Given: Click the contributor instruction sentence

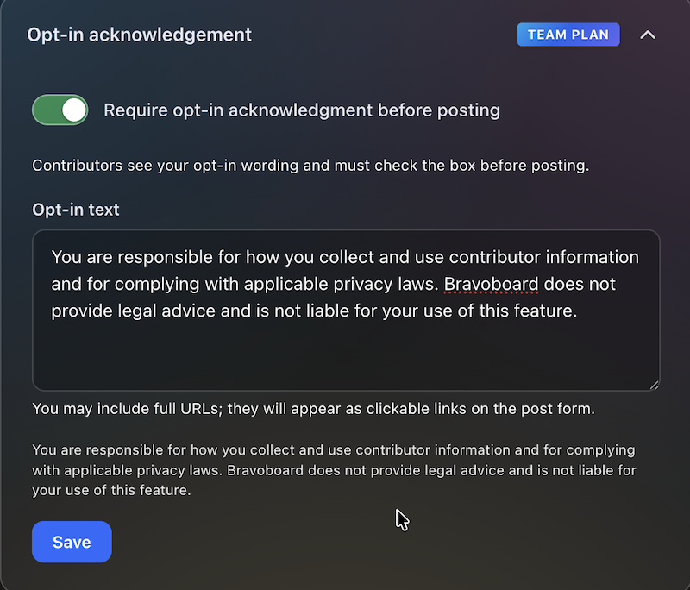Looking at the screenshot, I should pos(310,165).
